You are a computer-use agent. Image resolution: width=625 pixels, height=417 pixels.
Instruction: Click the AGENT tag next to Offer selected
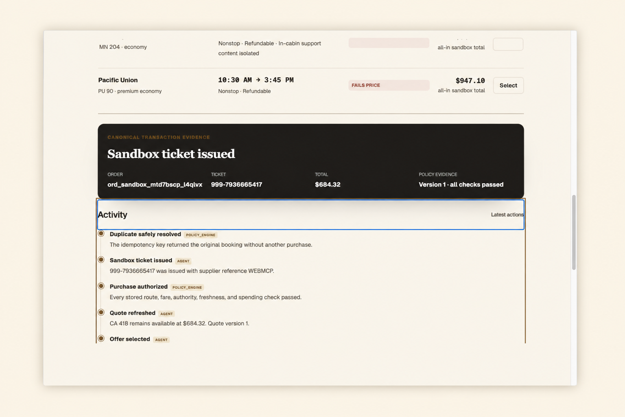pos(162,340)
